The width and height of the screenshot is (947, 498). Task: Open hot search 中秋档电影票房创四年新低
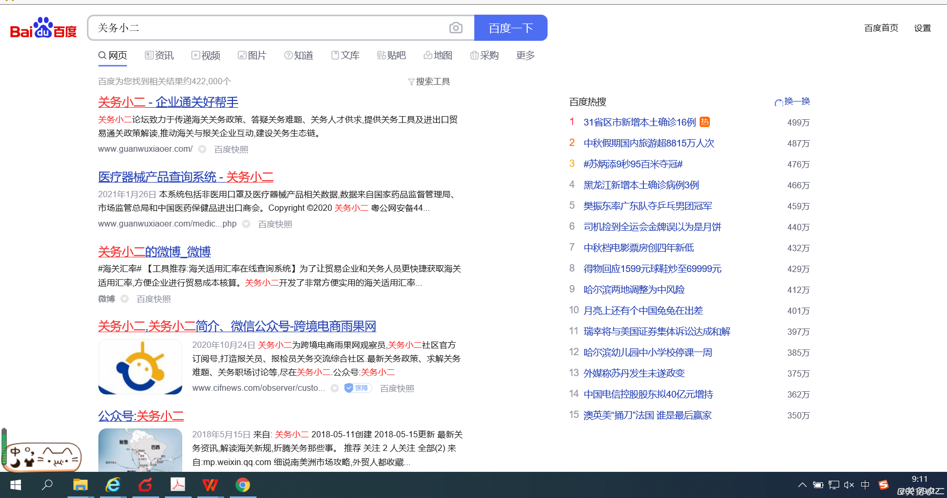(639, 248)
